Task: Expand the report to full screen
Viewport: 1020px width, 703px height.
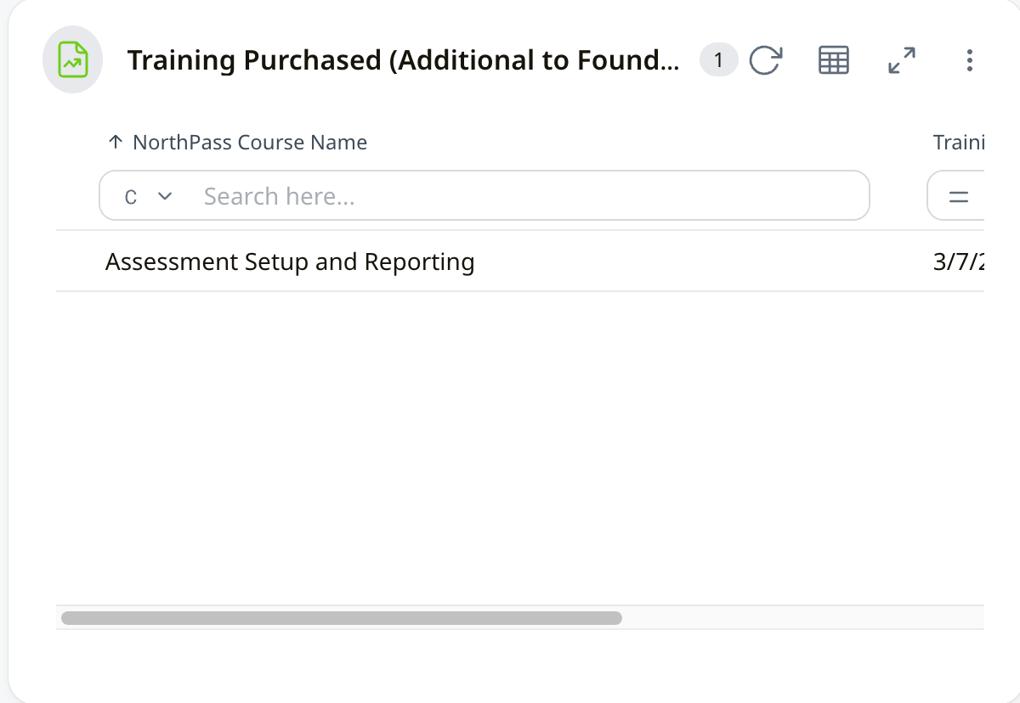Action: (901, 60)
